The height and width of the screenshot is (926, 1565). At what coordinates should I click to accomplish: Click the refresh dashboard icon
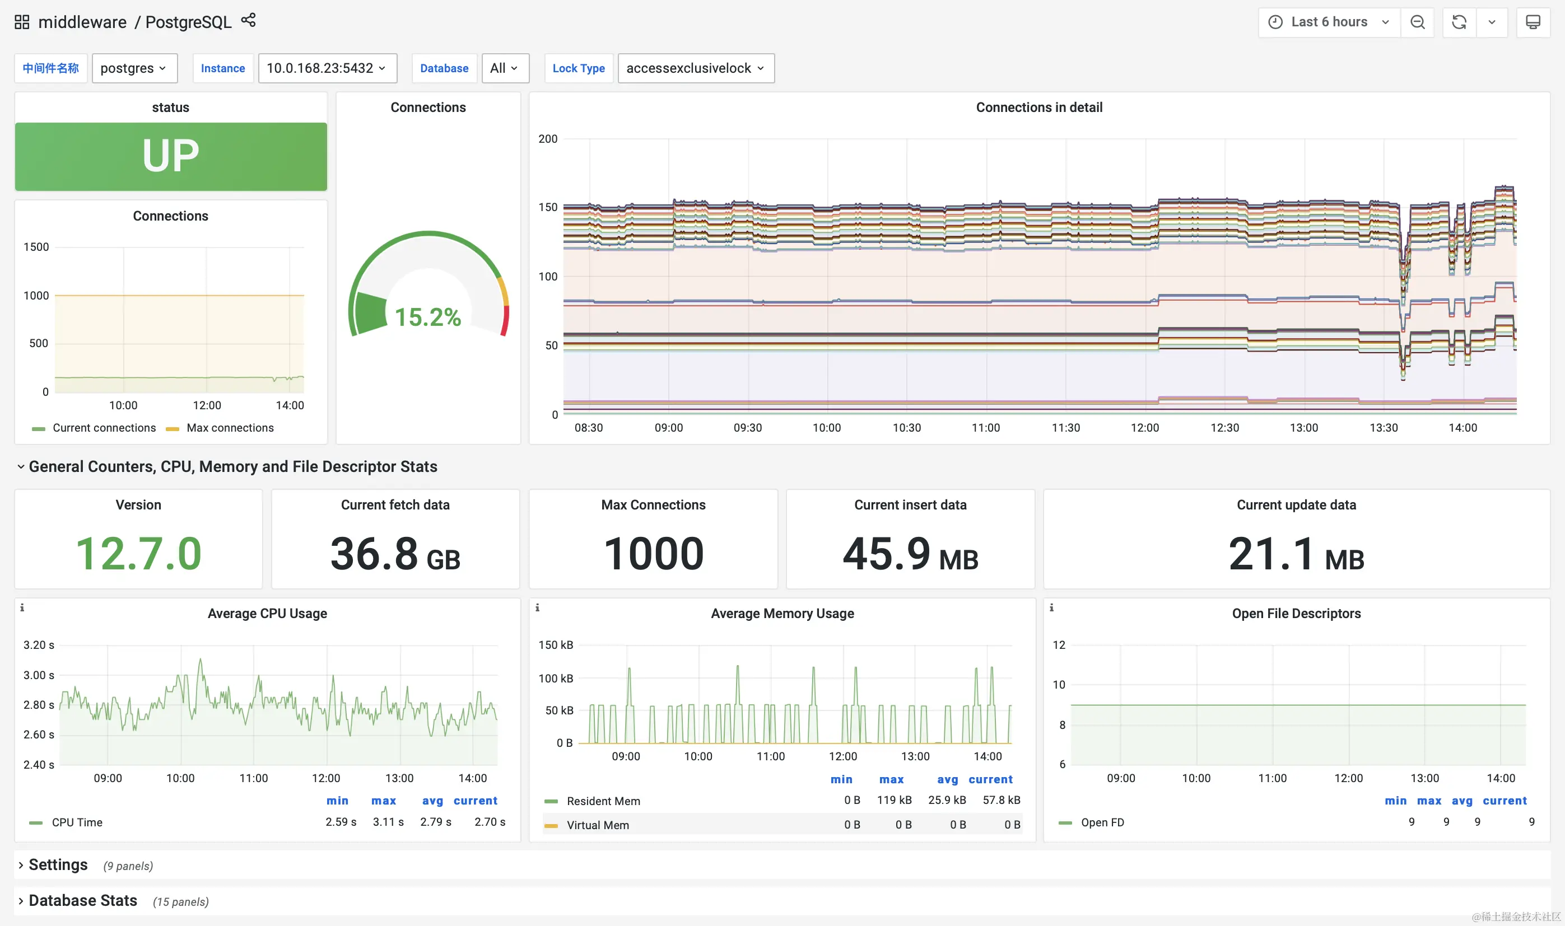pyautogui.click(x=1458, y=22)
